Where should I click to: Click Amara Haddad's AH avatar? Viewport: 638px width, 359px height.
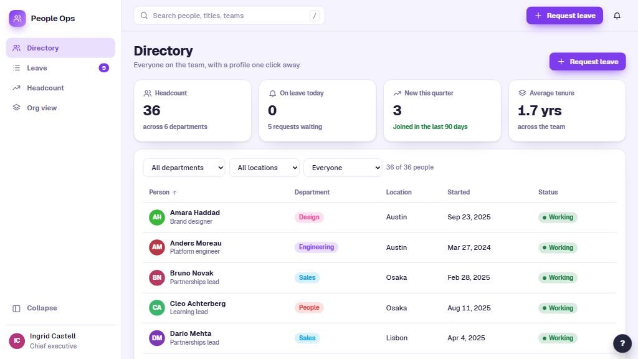(x=157, y=218)
